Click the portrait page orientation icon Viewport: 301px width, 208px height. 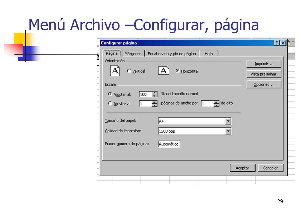115,71
